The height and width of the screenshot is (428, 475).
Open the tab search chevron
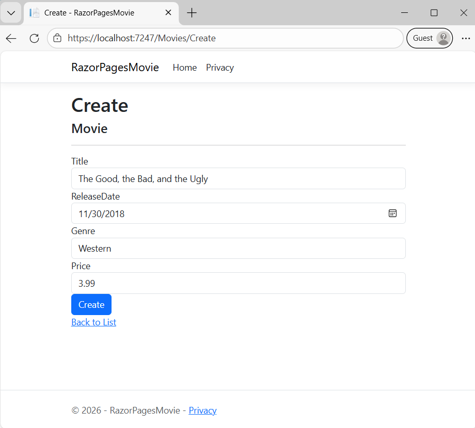11,12
